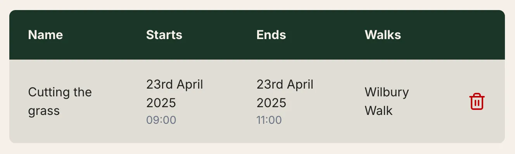Click the word grass in Name cell
The width and height of the screenshot is (515, 154).
44,111
